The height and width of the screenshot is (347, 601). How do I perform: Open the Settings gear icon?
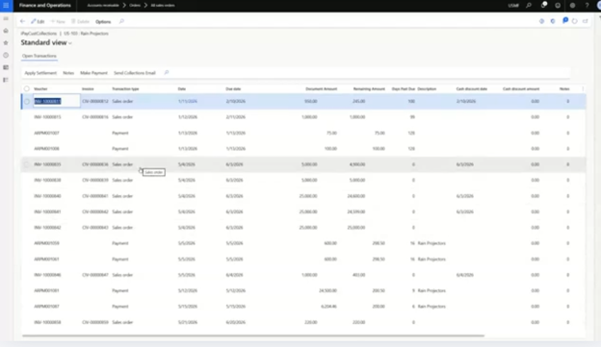click(x=572, y=6)
